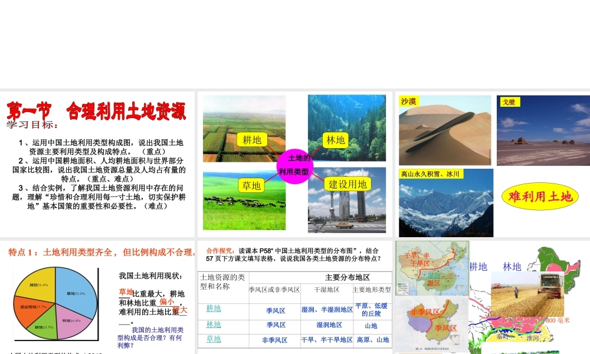
Task: Select the forest mountain photo
Action: (x=347, y=128)
